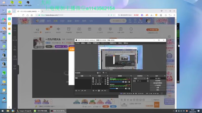Viewport: 202px width, 113px height.
Task: Click the Douyu search magnifier icon
Action: pos(124,21)
